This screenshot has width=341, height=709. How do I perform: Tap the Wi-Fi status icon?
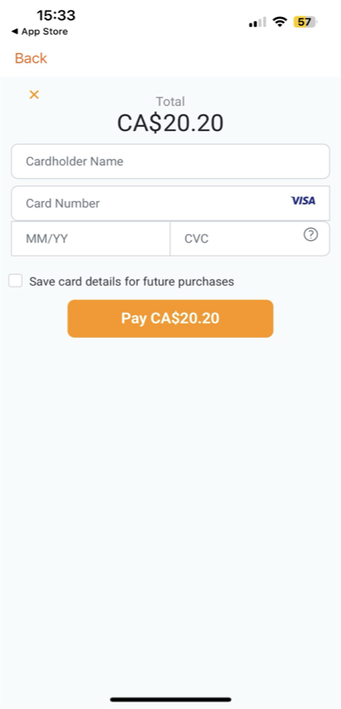pyautogui.click(x=281, y=22)
